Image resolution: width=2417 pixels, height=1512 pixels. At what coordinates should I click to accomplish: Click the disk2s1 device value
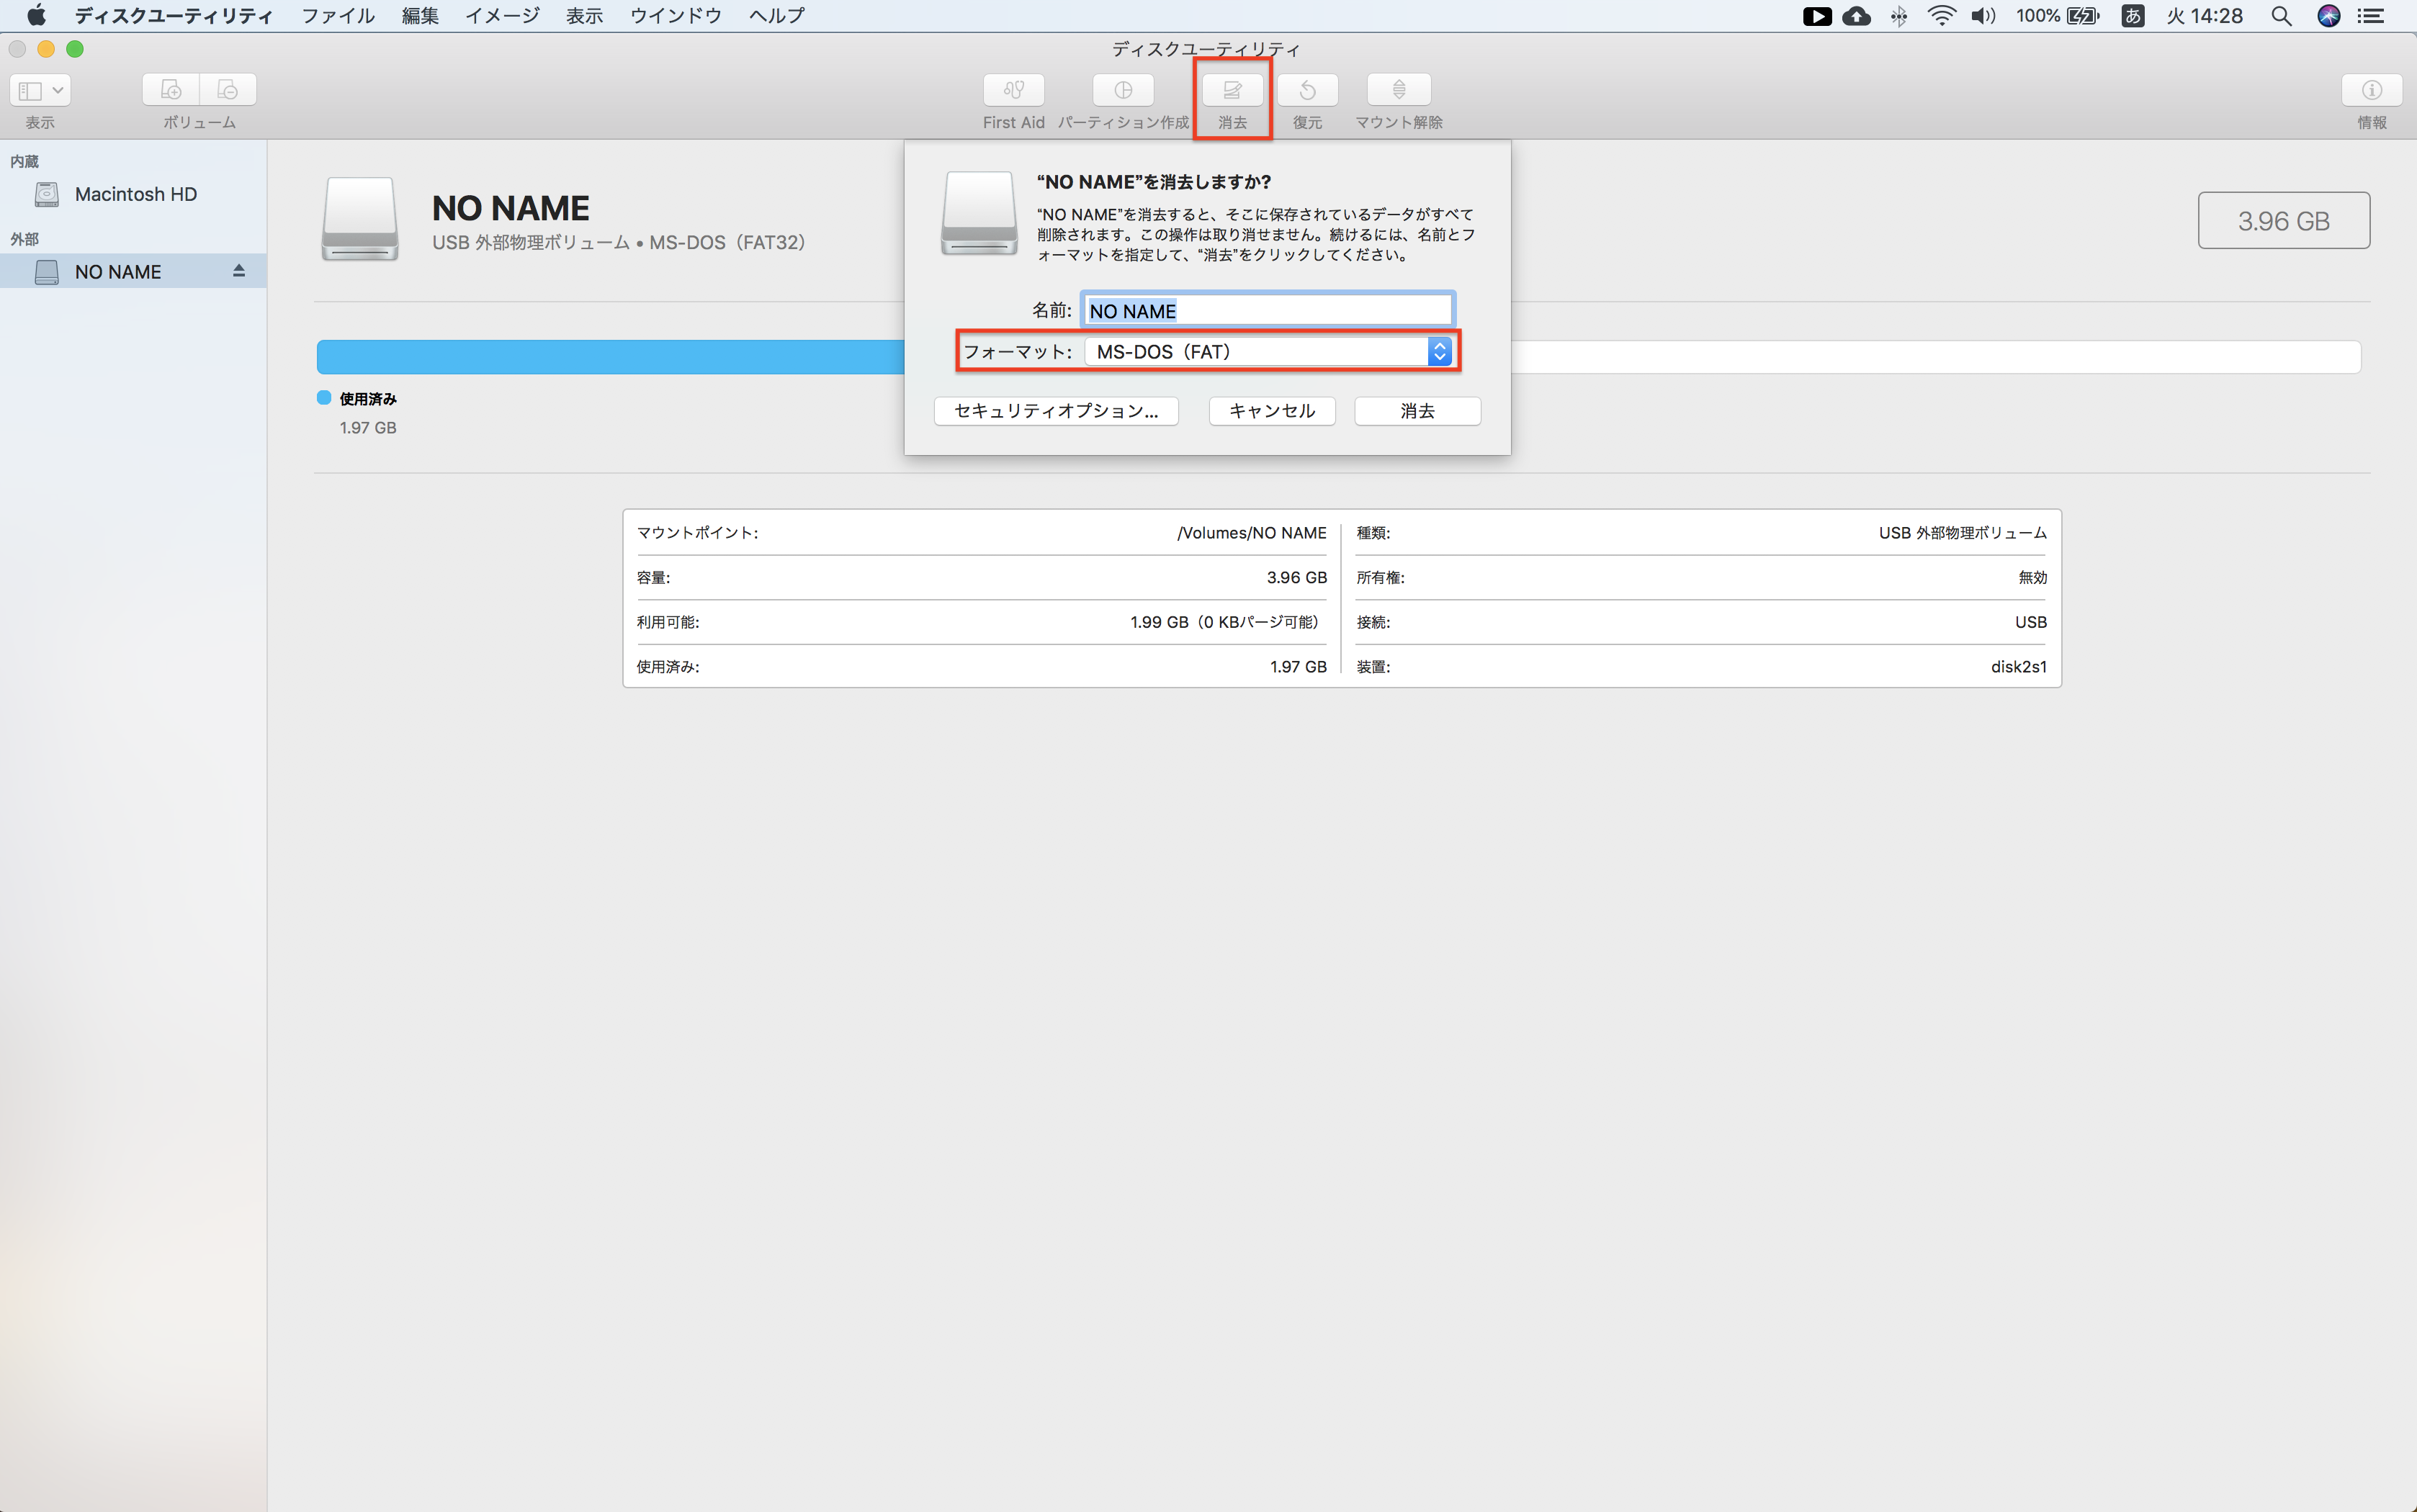coord(2018,667)
